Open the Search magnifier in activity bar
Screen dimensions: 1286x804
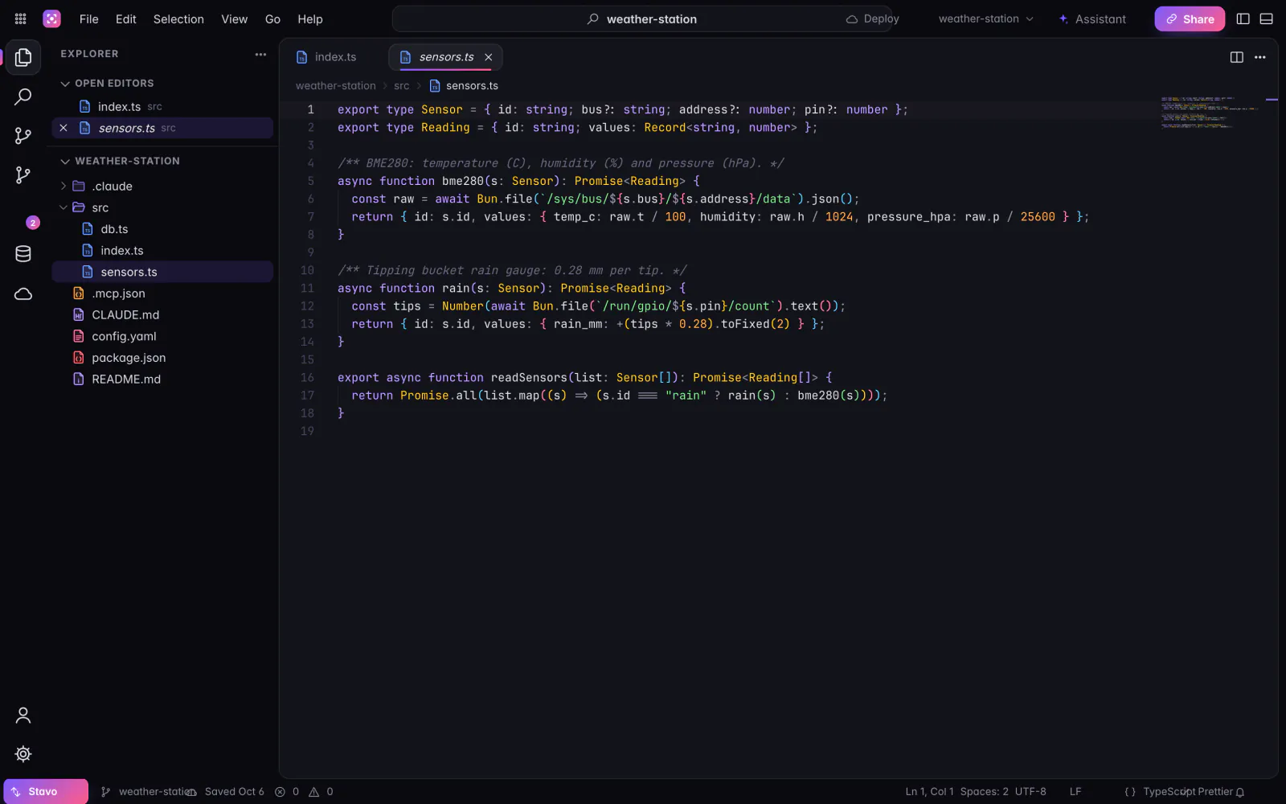coord(23,97)
